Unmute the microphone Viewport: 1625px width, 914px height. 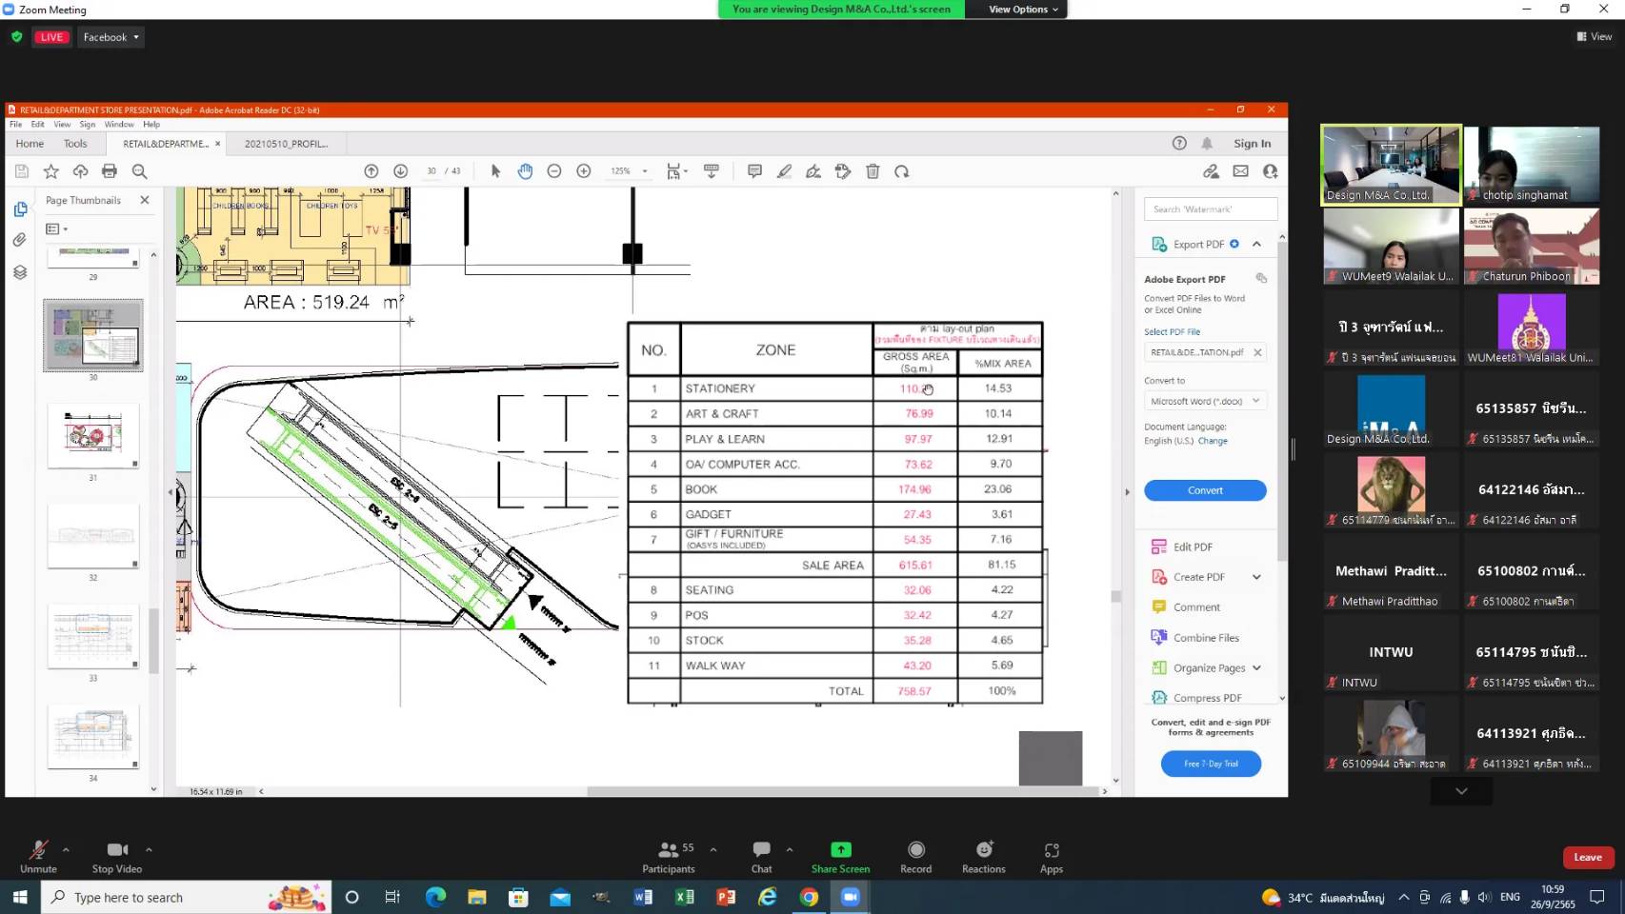[x=38, y=850]
